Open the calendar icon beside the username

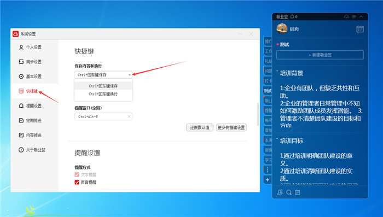(x=360, y=29)
